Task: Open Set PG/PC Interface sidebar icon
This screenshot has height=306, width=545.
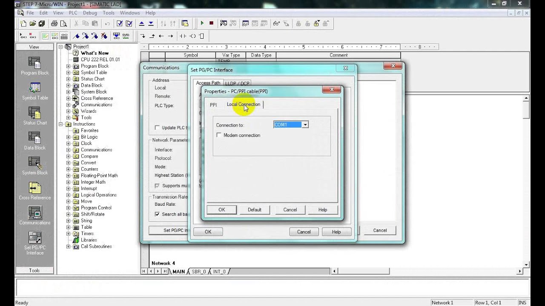Action: pos(35,243)
